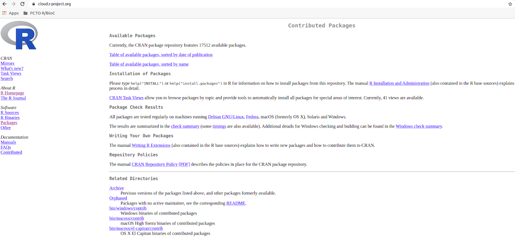Image resolution: width=515 pixels, height=243 pixels.
Task: Open the CRAN Repository Policy PDF link
Action: point(184,164)
